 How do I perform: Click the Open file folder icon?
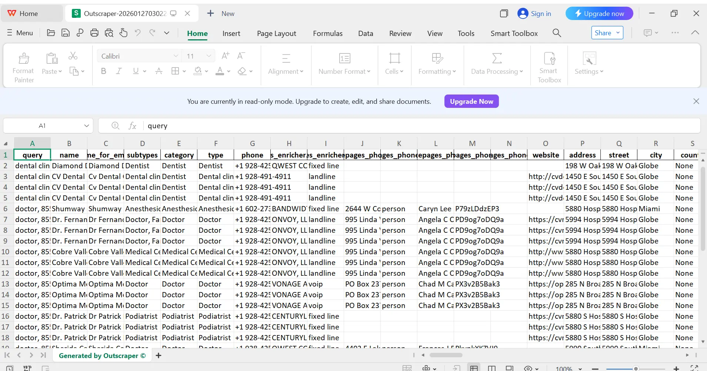[51, 33]
